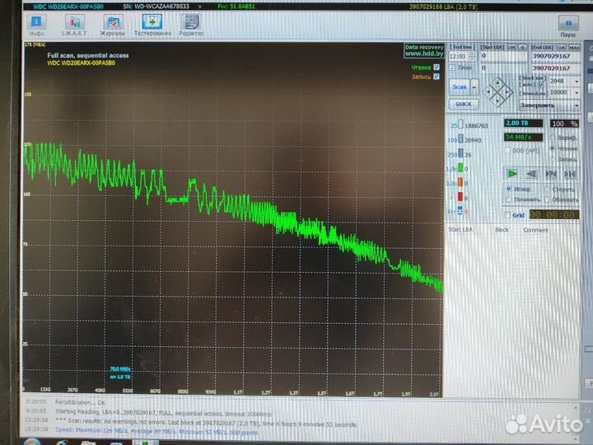Expand the timeout 10000 dropdown

(574, 92)
